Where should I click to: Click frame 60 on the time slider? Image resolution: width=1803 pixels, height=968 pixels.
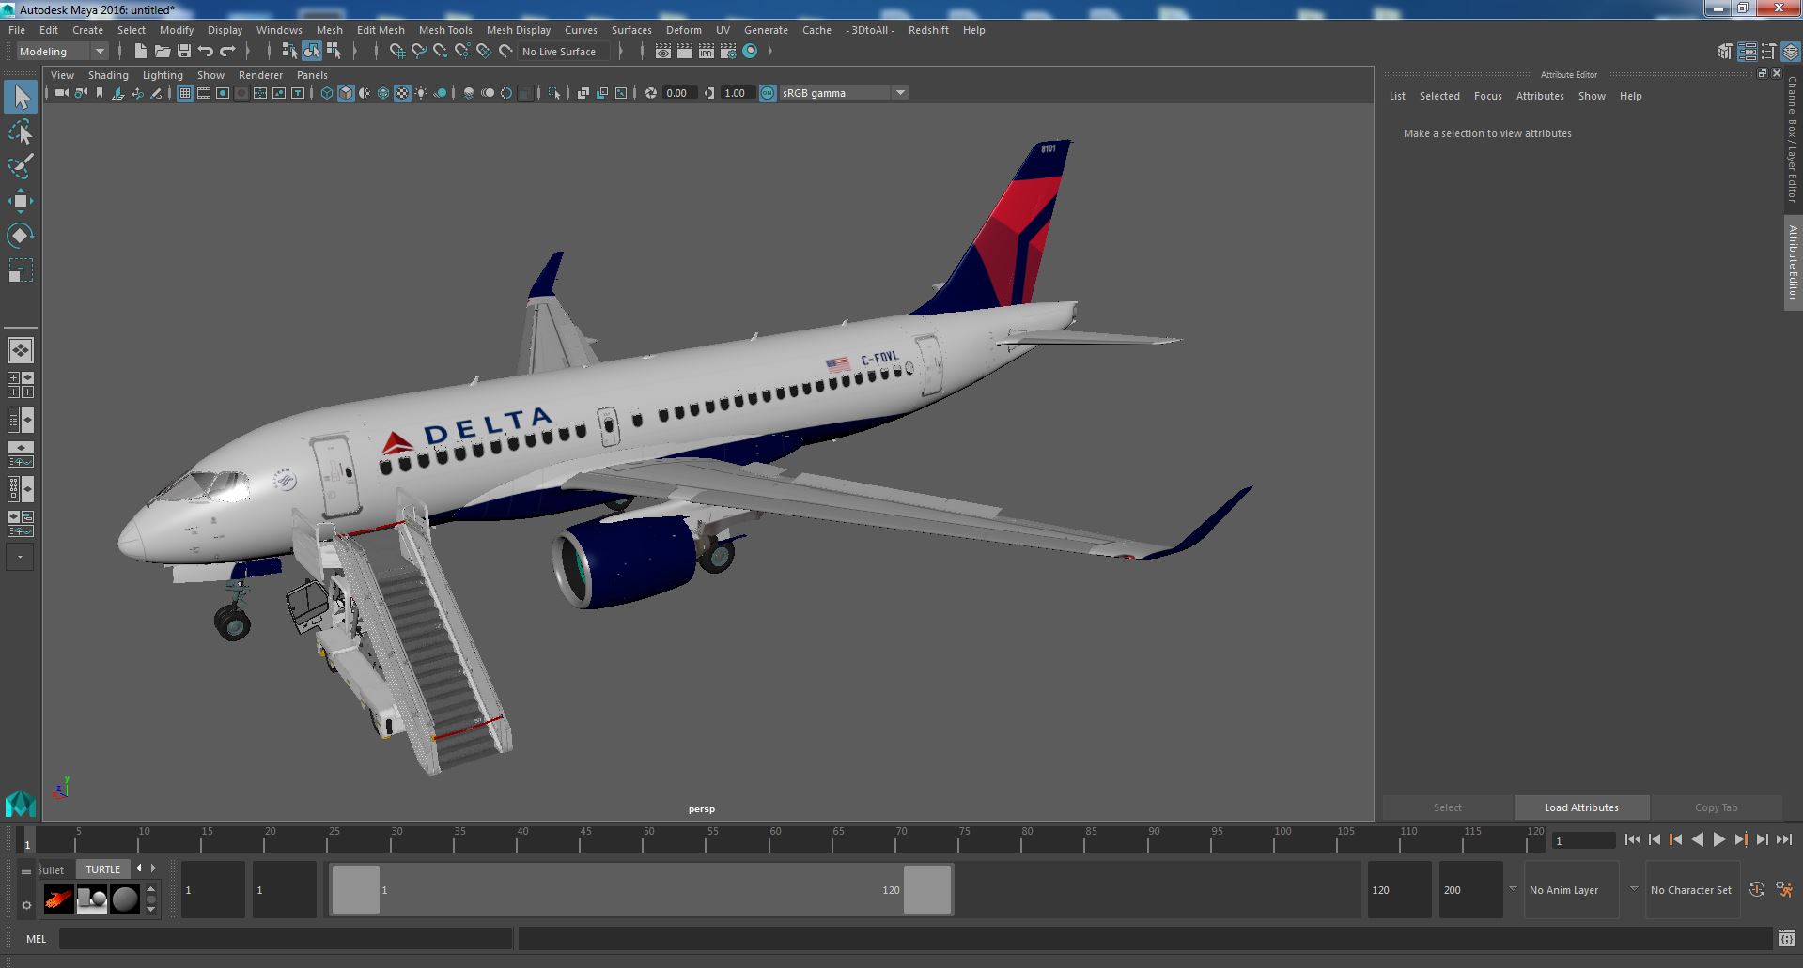click(770, 838)
